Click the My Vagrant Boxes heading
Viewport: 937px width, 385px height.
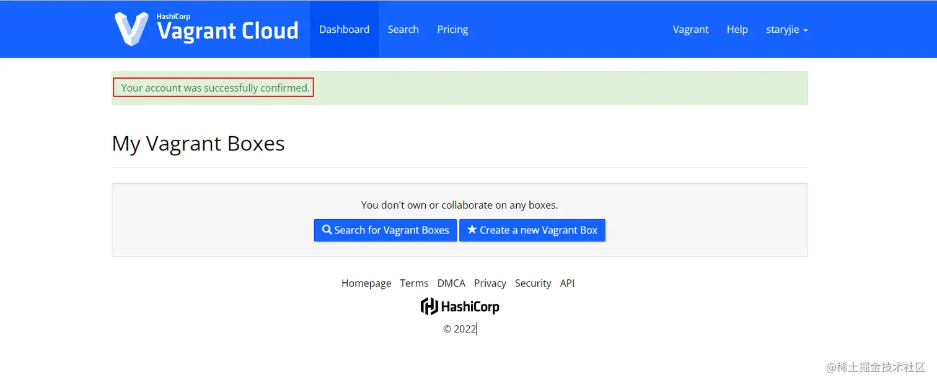click(198, 144)
